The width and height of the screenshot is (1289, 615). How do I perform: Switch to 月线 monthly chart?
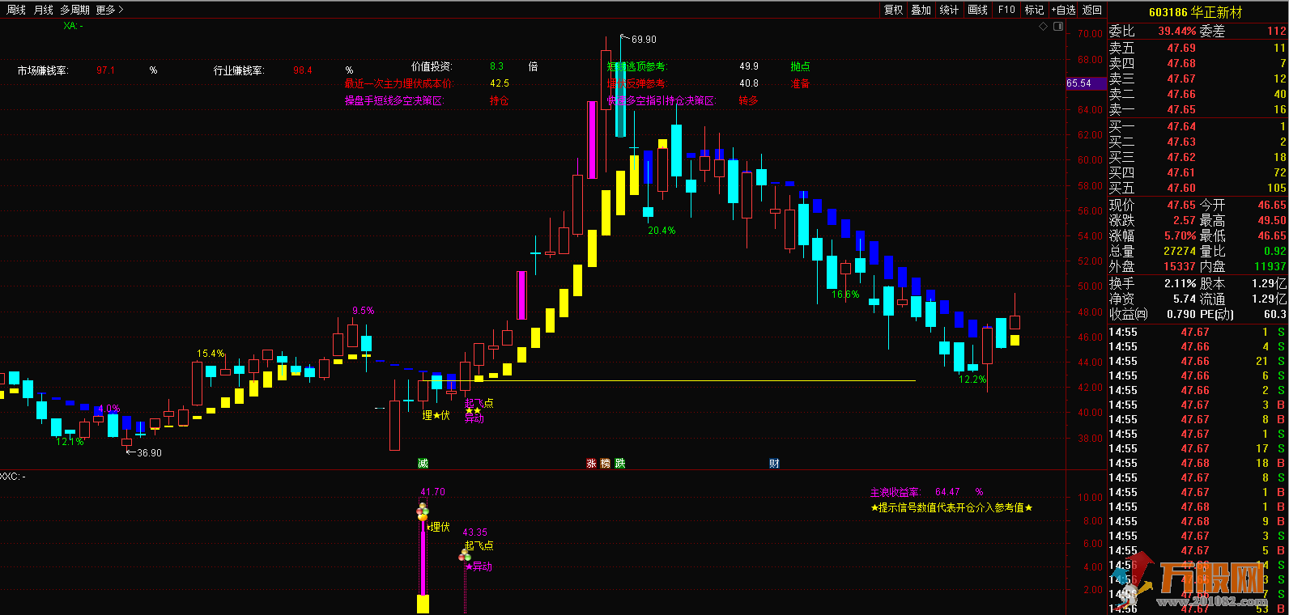tap(44, 10)
